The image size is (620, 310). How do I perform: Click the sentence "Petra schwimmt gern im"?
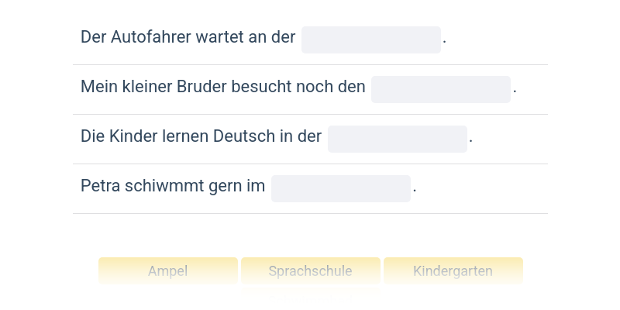coord(172,187)
